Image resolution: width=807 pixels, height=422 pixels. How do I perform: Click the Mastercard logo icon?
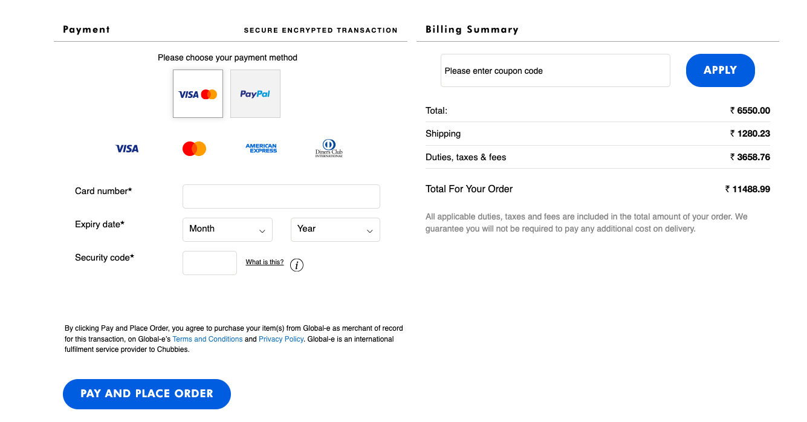194,149
